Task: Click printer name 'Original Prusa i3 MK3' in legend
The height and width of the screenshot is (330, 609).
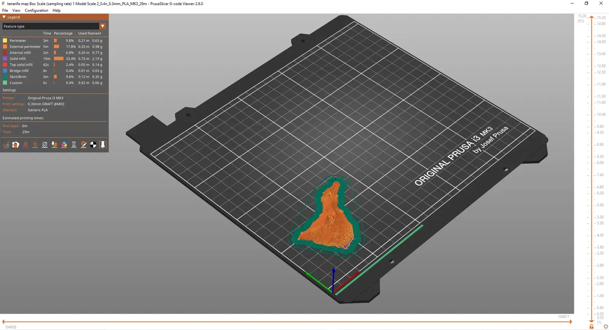Action: [x=46, y=98]
